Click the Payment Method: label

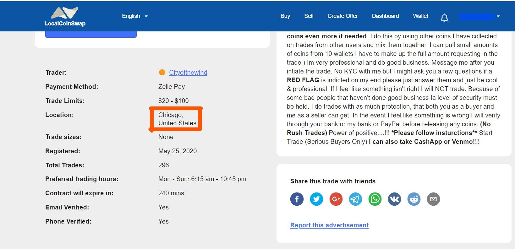(x=72, y=87)
